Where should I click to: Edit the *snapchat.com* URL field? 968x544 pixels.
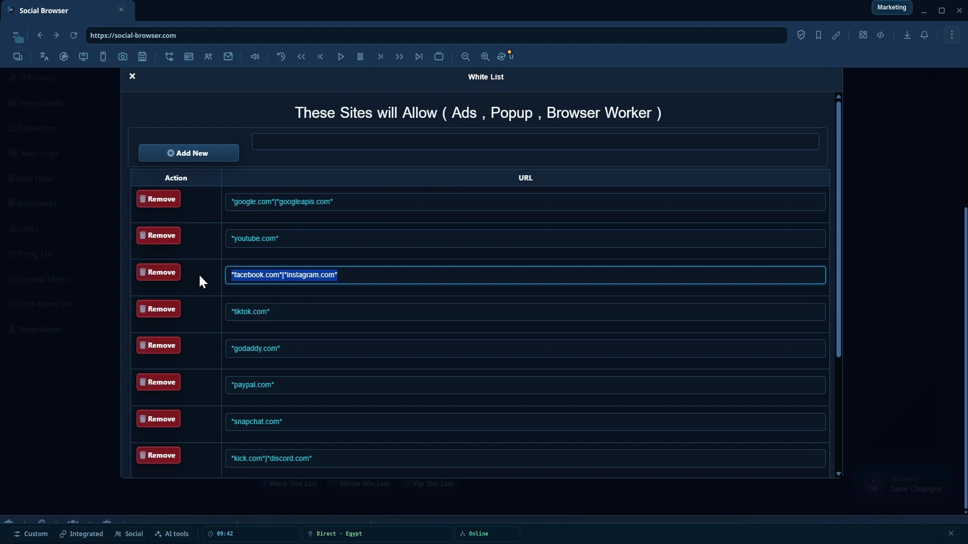tap(525, 422)
